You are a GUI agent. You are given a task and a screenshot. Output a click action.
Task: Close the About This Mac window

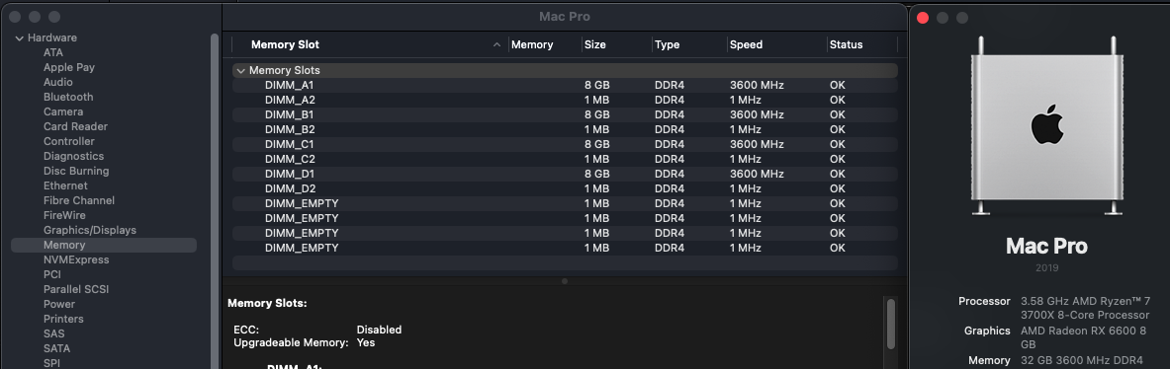pos(923,18)
